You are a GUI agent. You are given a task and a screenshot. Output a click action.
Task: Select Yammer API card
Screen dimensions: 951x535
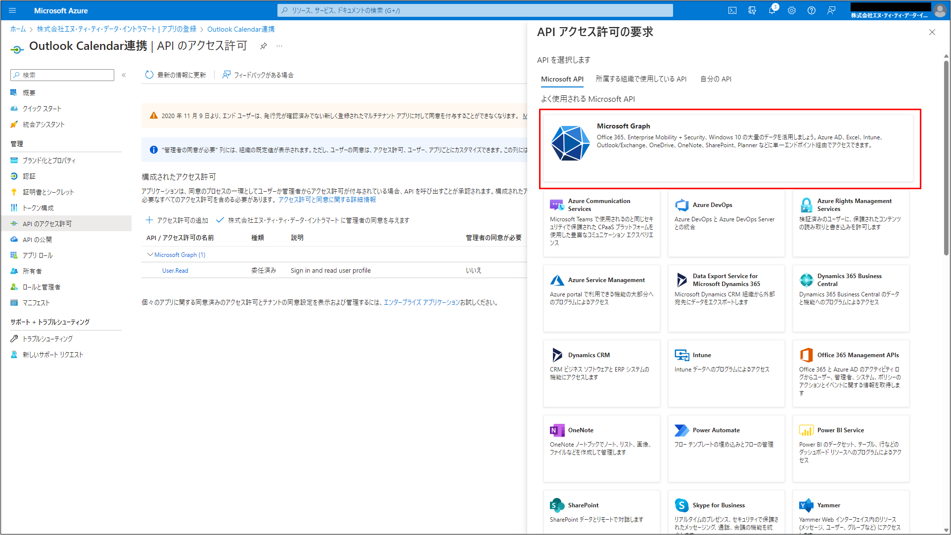pyautogui.click(x=851, y=512)
